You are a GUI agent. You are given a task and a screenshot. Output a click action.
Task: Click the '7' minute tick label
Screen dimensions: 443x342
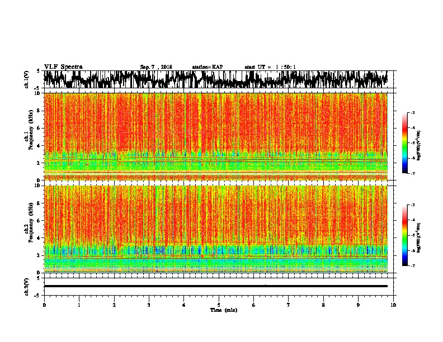click(289, 305)
